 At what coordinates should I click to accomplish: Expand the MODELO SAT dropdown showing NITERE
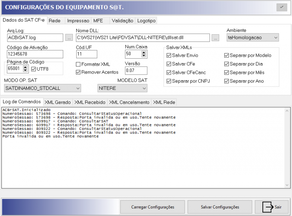pyautogui.click(x=122, y=88)
